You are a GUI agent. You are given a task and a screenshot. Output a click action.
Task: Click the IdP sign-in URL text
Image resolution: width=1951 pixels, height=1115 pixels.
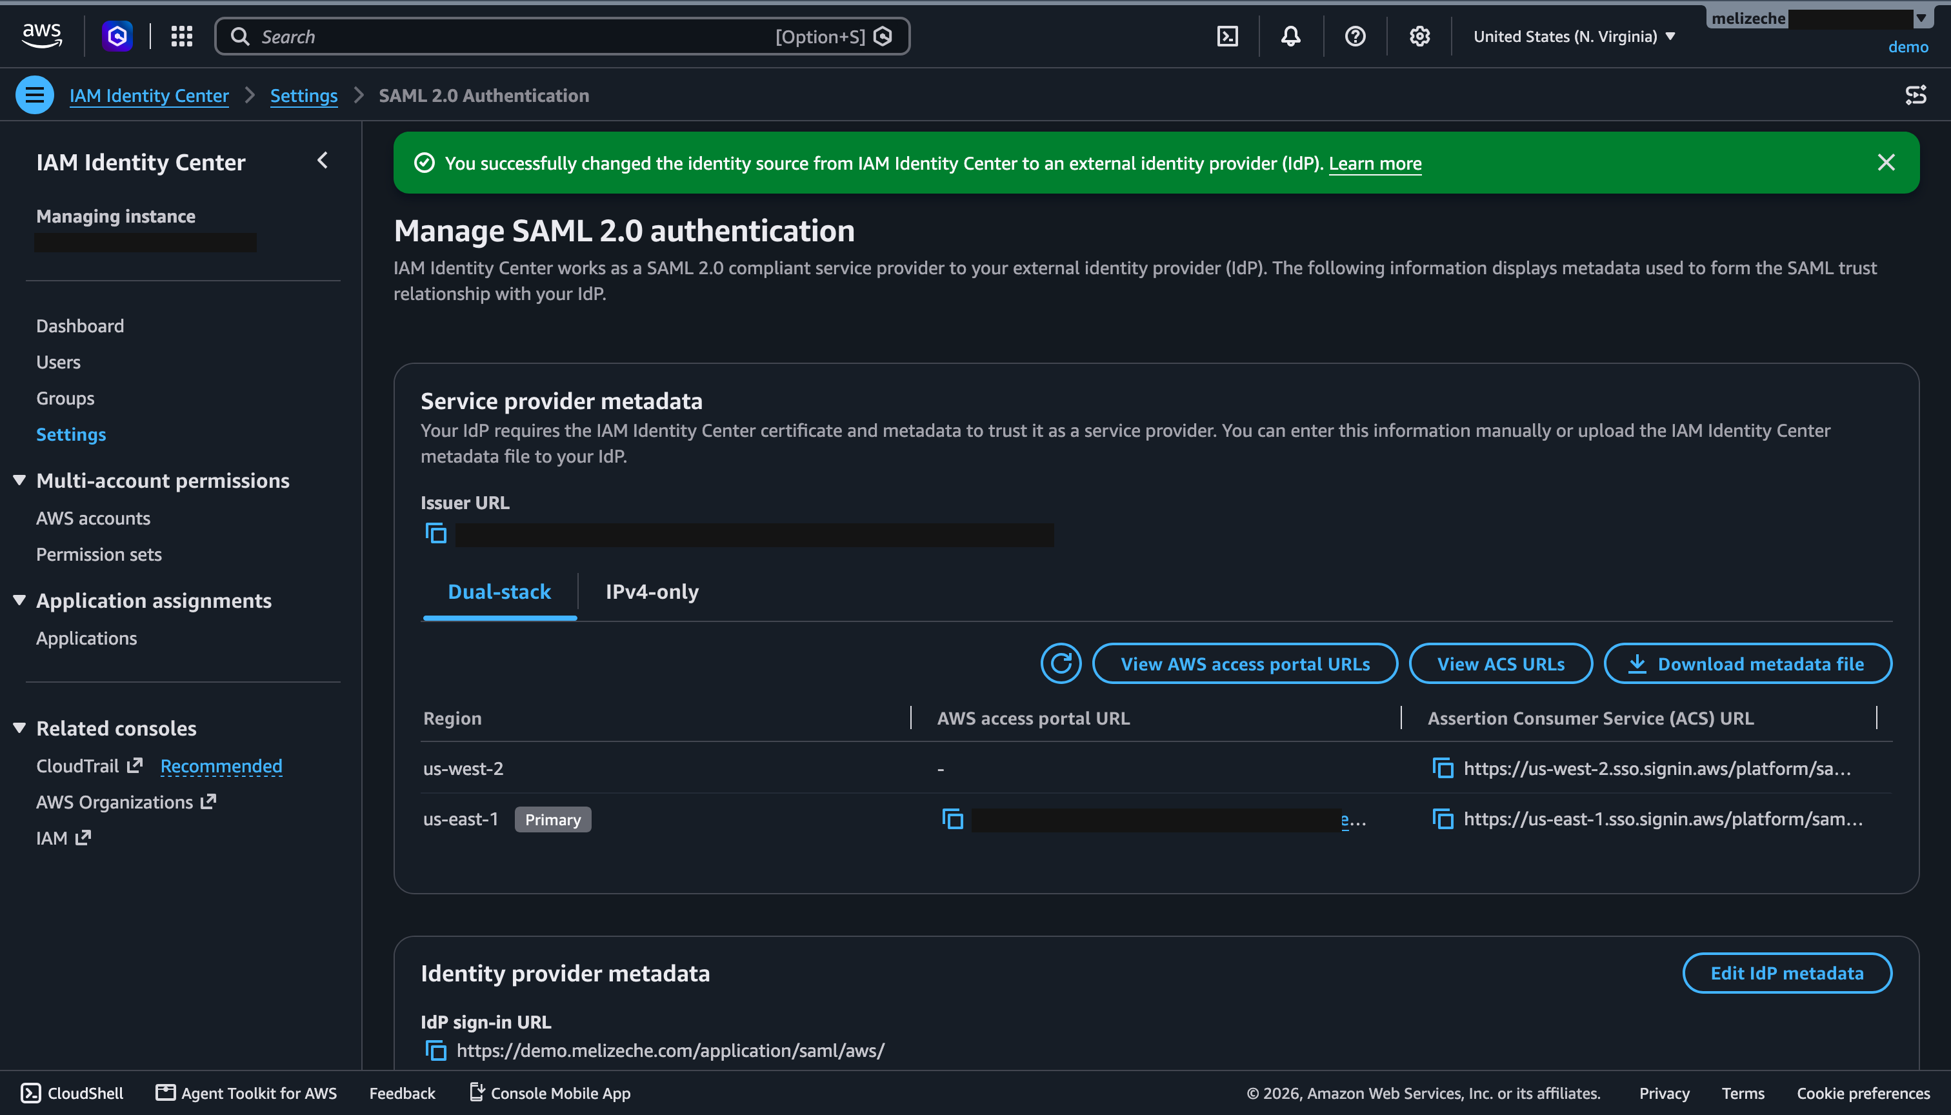670,1050
